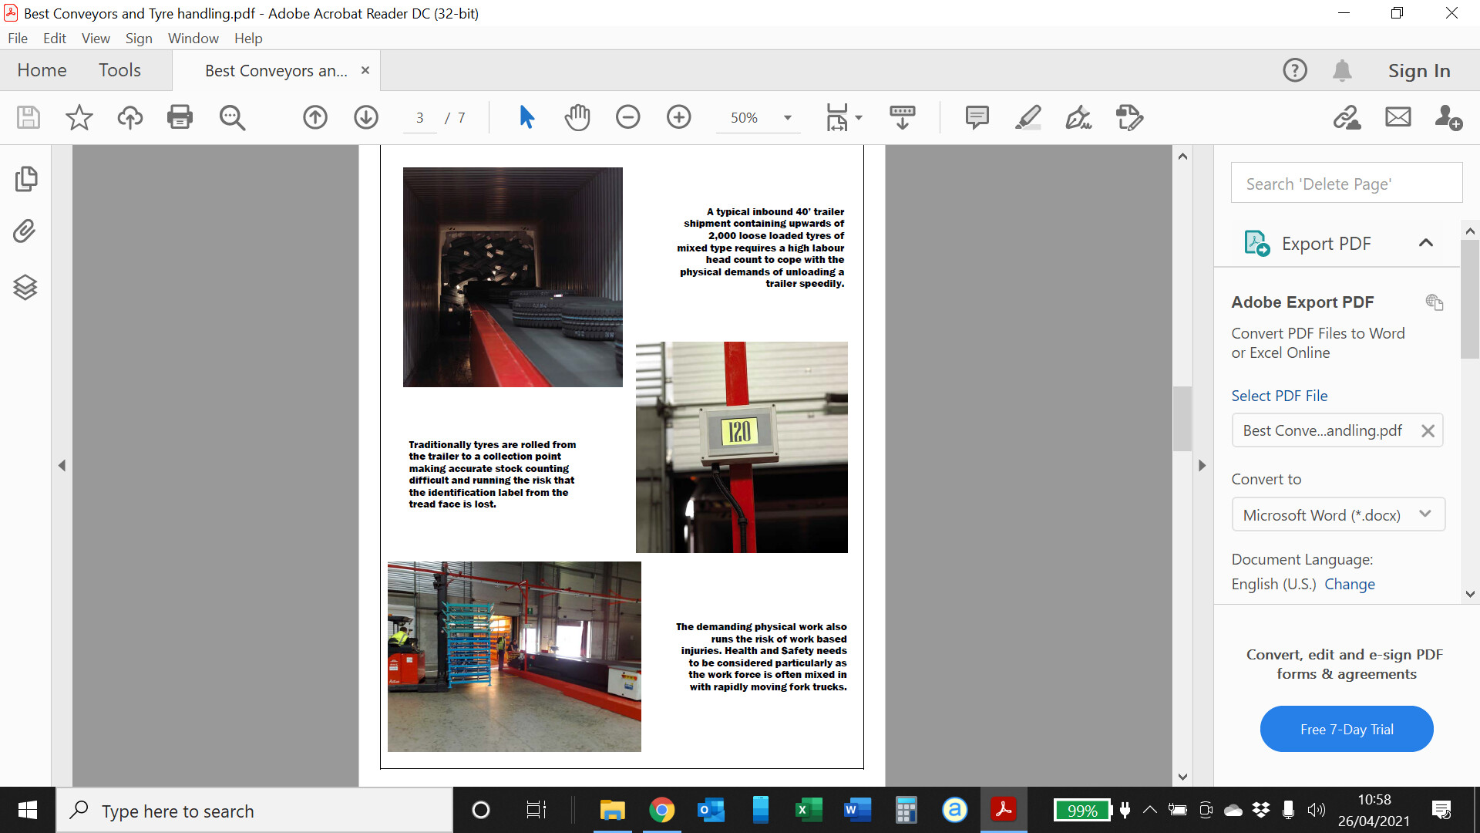Click the Change language link

point(1349,584)
